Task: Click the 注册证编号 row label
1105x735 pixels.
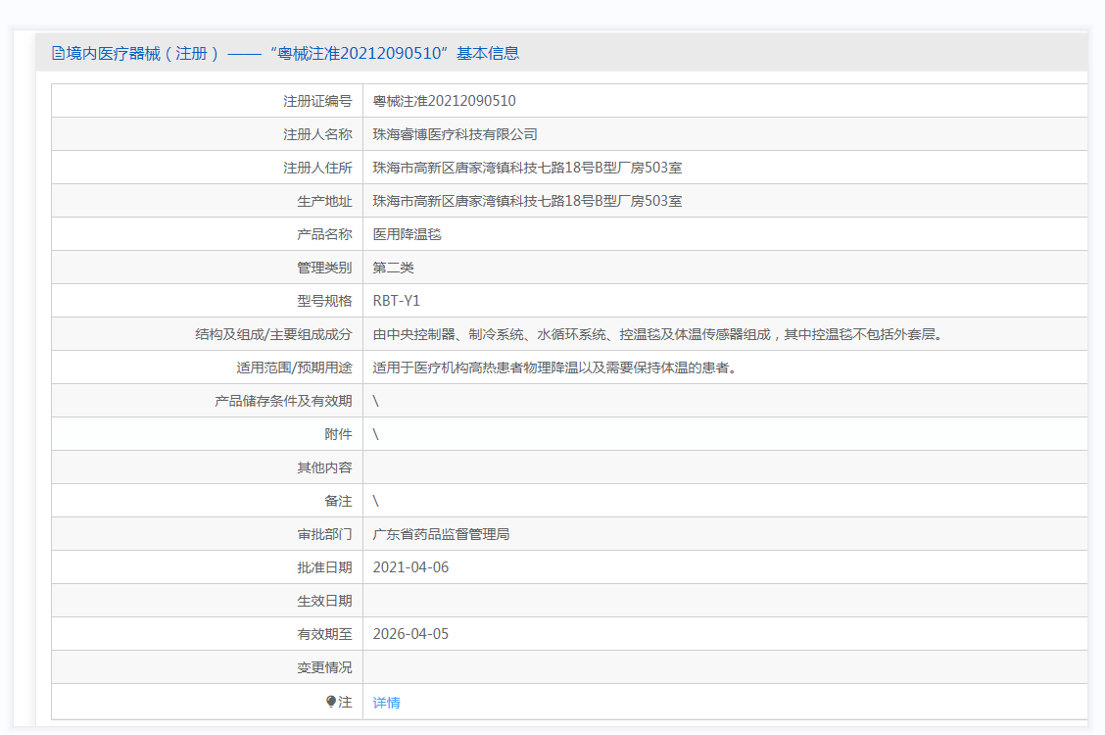Action: coord(317,101)
